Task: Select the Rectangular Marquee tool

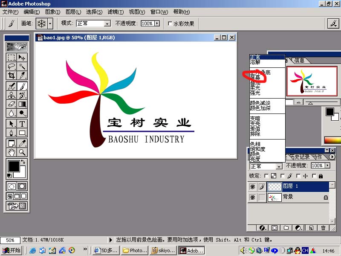Action: (12, 58)
